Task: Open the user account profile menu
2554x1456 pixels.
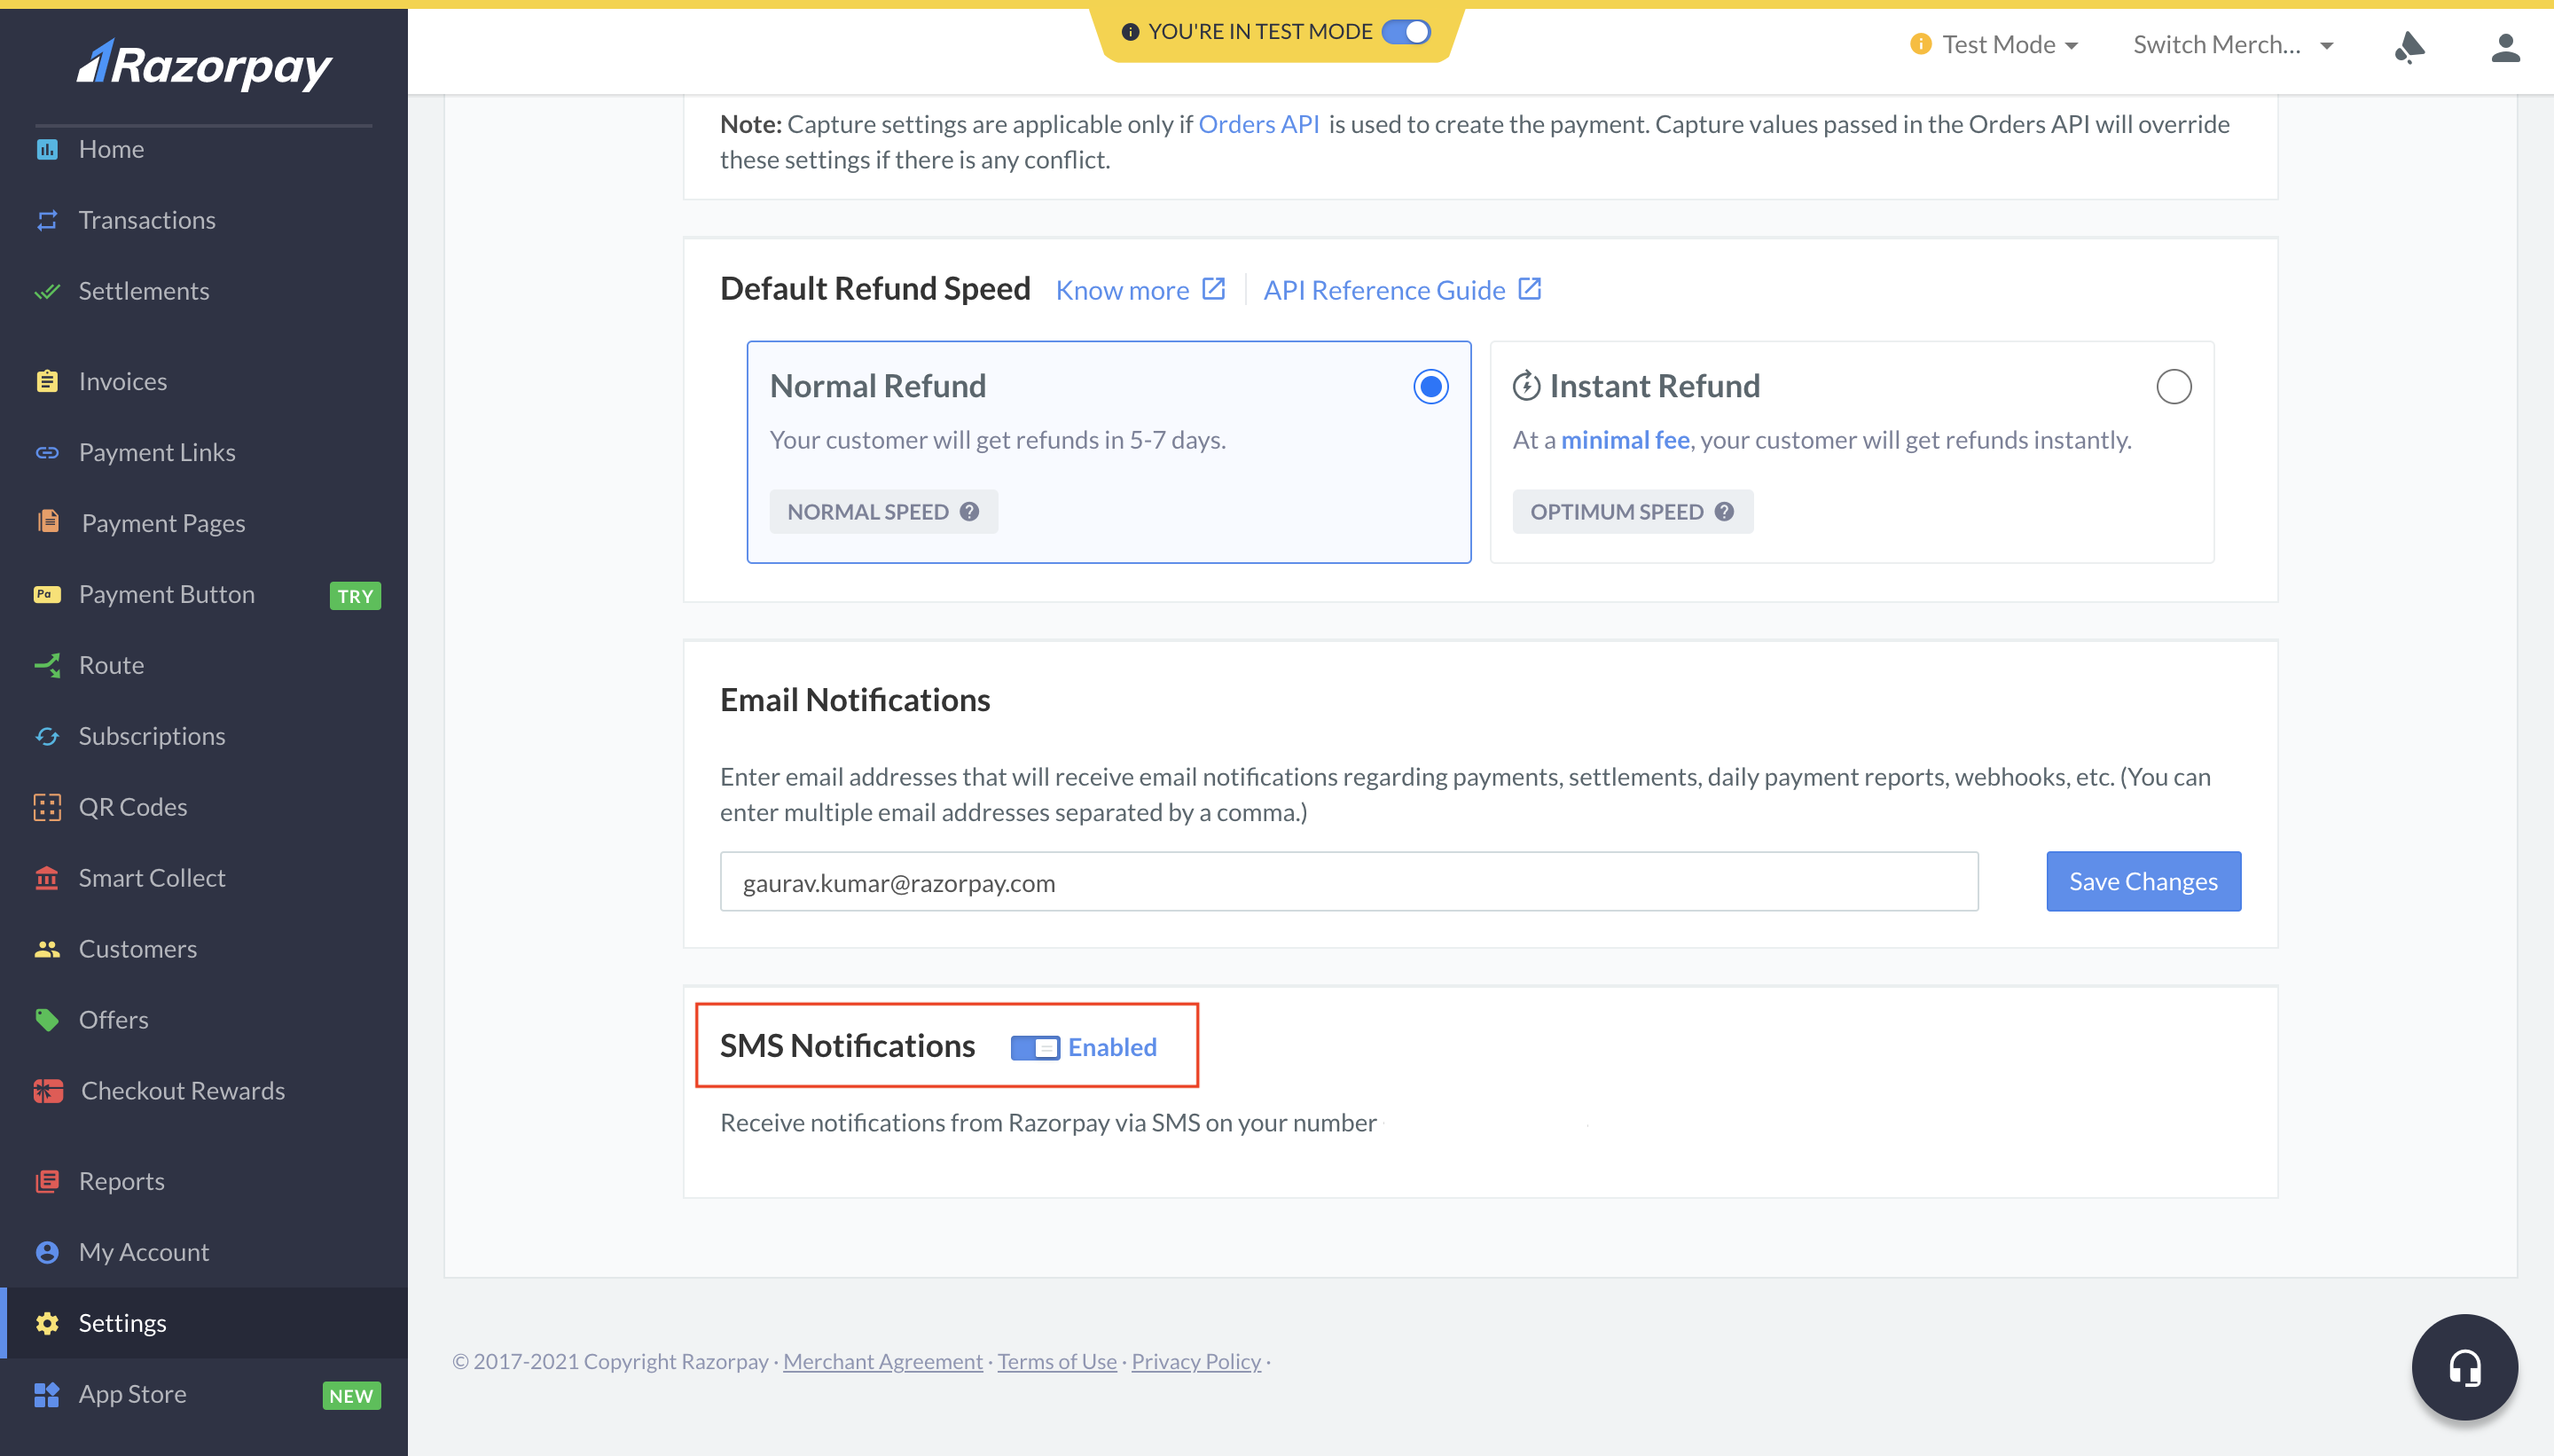Action: click(x=2507, y=47)
